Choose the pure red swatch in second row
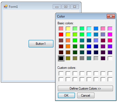The image size is (117, 102). [61, 35]
